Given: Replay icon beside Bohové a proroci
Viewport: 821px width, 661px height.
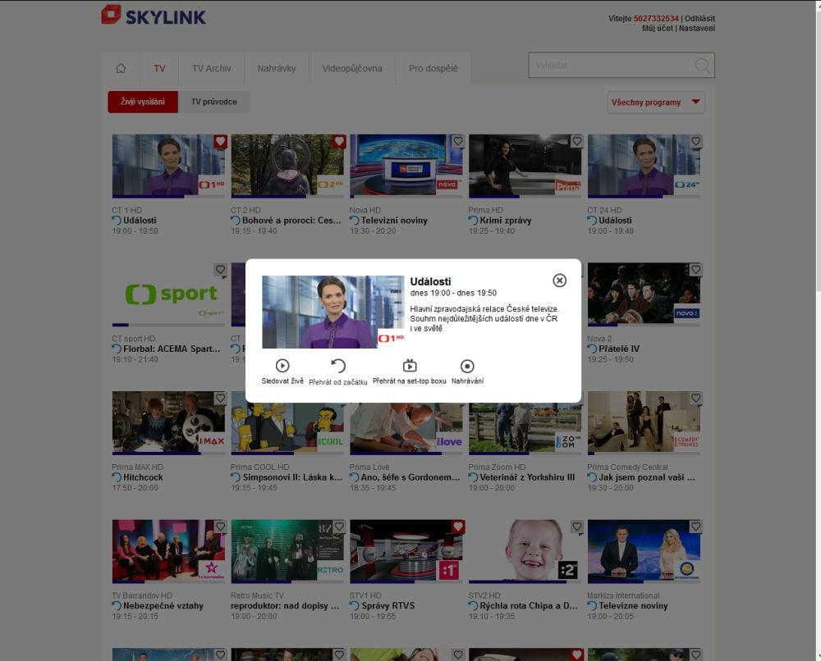Looking at the screenshot, I should 236,221.
